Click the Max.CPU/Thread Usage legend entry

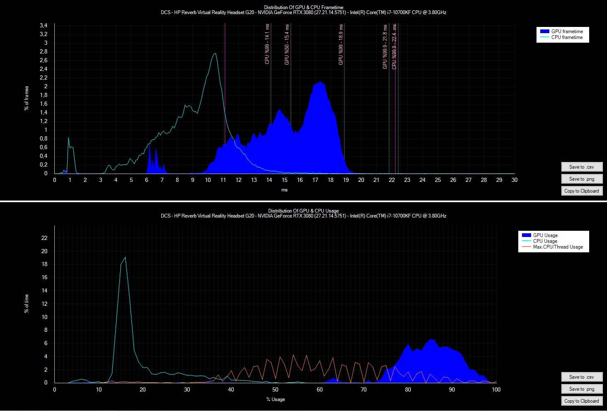coord(552,247)
